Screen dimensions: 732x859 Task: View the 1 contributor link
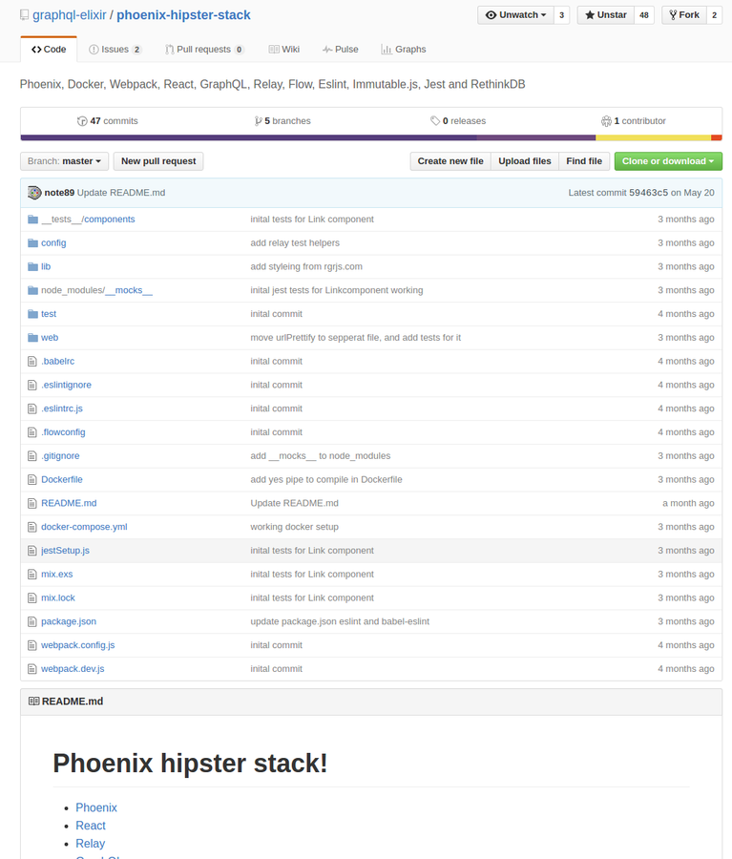pyautogui.click(x=634, y=121)
